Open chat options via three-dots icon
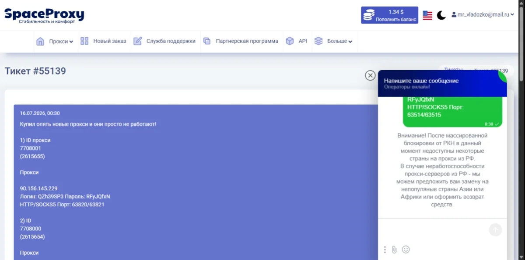The image size is (525, 260). click(x=385, y=250)
